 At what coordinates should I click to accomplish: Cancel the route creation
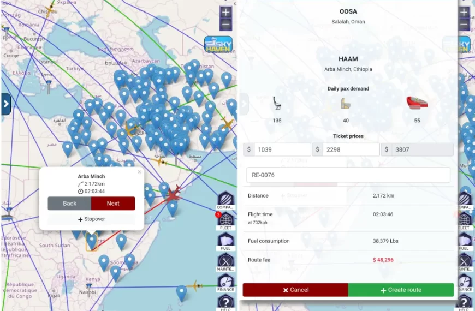(x=295, y=290)
